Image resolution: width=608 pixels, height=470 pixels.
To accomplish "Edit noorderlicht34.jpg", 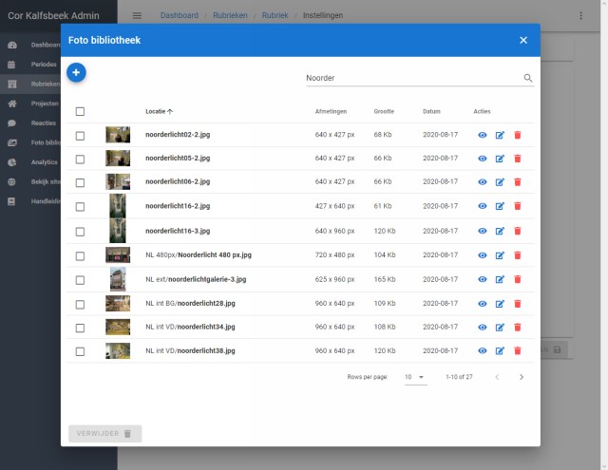I will (500, 328).
